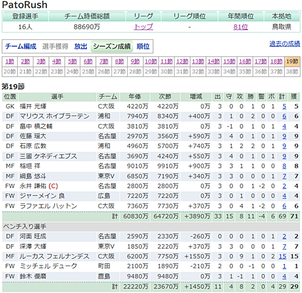
Task: Open 稲垣 祥 points total 8
Action: point(284,166)
